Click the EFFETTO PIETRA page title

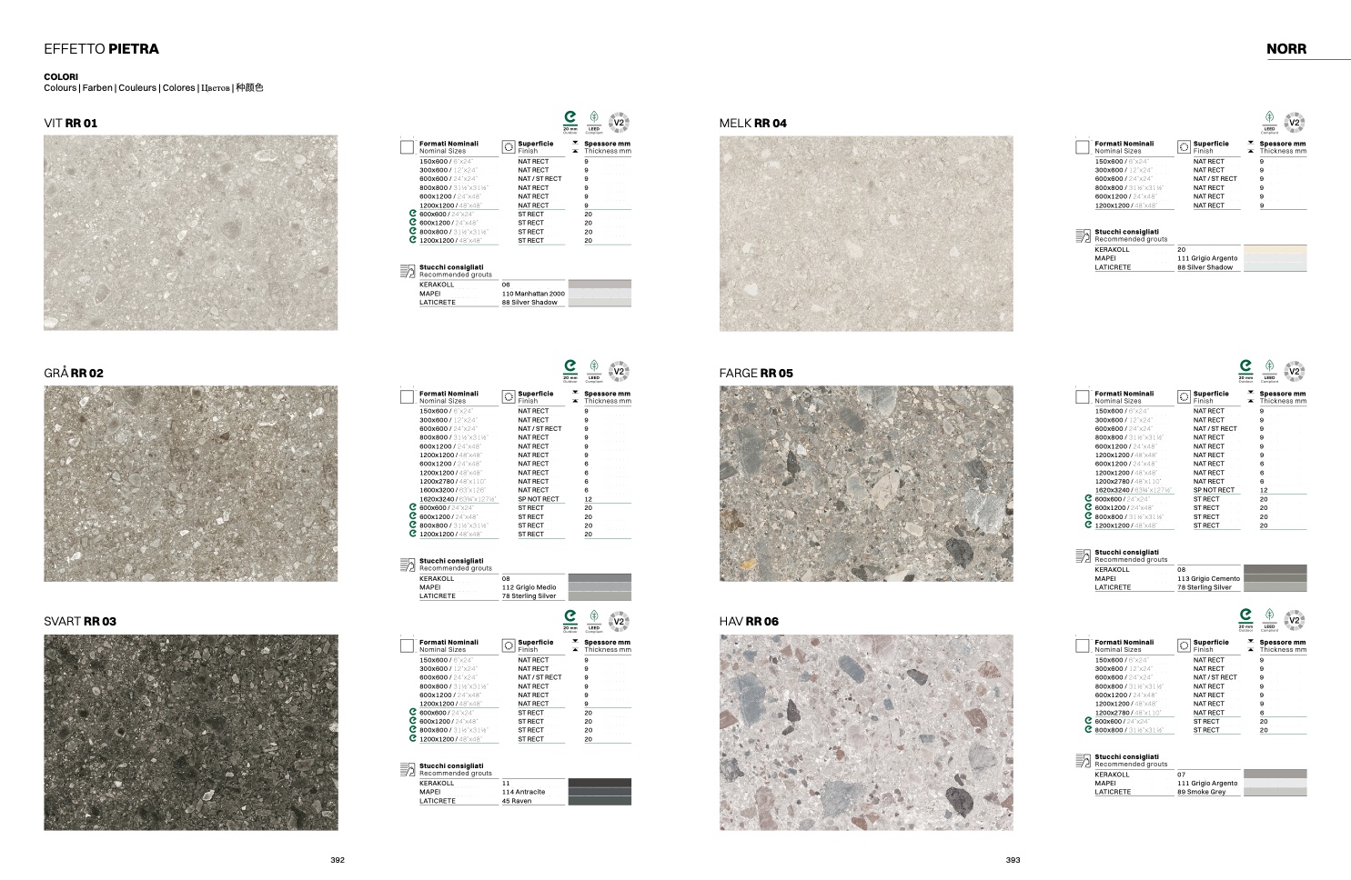click(x=101, y=49)
